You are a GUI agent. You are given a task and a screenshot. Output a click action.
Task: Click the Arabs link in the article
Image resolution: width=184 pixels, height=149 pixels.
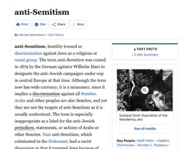pos(20,101)
